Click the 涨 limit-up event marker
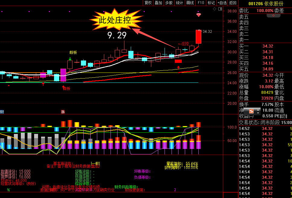 pos(63,112)
